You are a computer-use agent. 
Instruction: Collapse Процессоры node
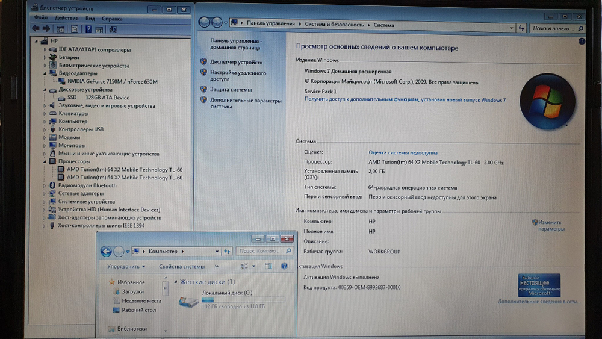click(45, 161)
